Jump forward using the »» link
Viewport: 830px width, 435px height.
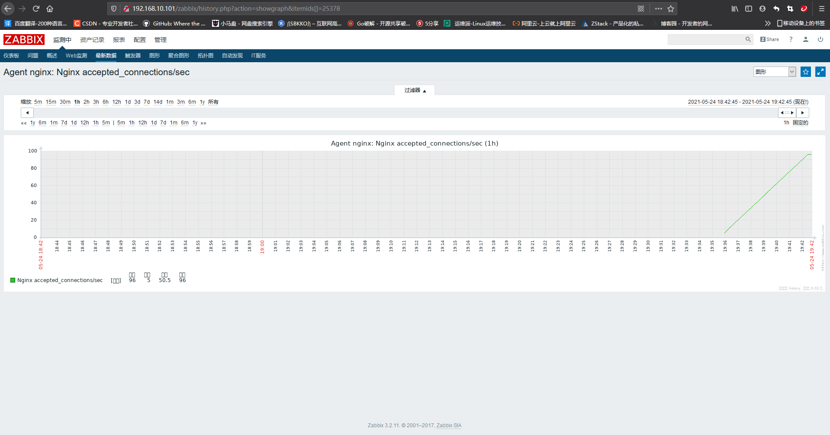click(203, 123)
